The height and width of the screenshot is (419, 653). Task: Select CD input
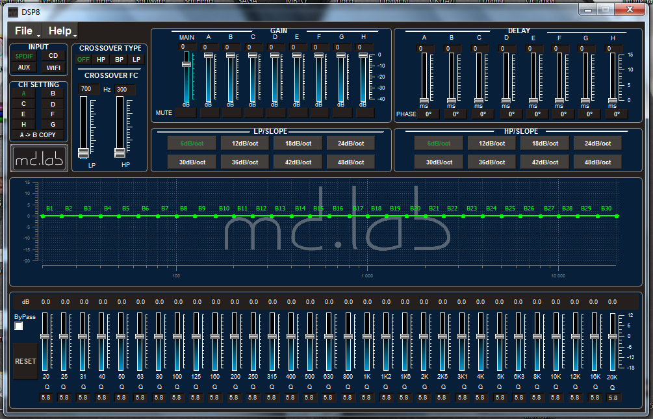click(x=53, y=56)
